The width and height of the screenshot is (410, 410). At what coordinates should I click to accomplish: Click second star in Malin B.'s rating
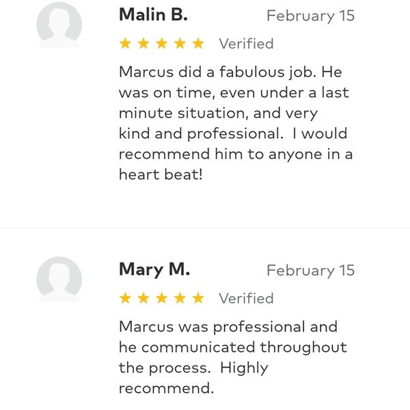click(143, 44)
